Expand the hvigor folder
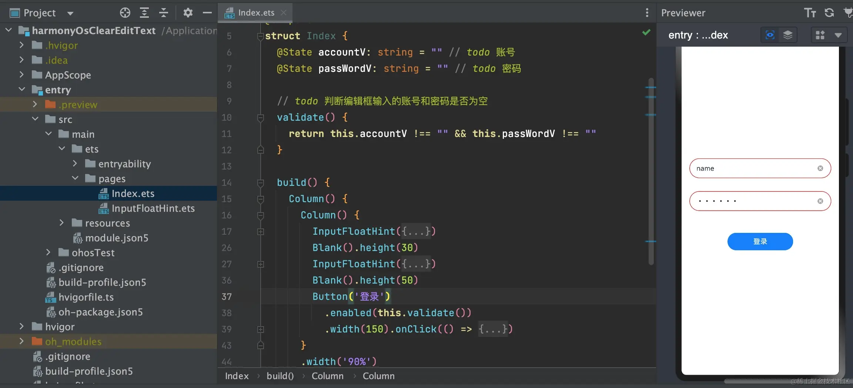 click(x=21, y=326)
